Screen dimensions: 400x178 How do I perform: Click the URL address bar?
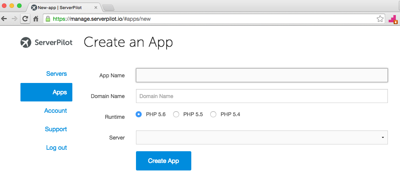pos(214,19)
